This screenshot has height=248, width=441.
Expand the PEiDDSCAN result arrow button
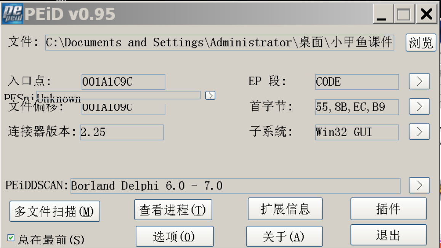[419, 186]
